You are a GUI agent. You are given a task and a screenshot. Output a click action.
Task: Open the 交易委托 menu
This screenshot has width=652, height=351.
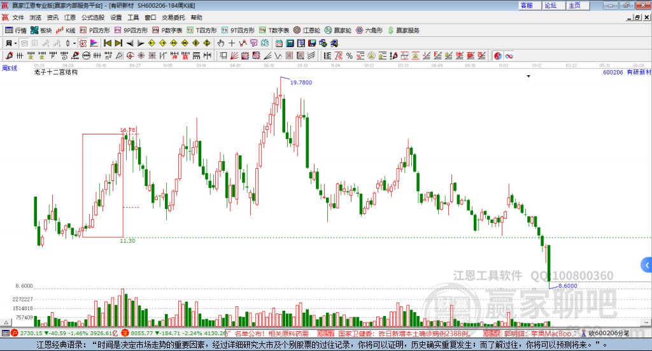coord(173,17)
